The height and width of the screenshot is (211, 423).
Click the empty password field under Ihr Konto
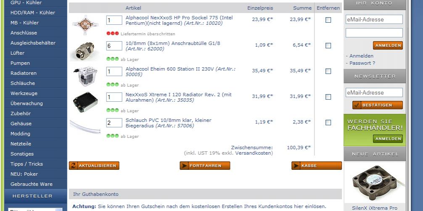pyautogui.click(x=374, y=33)
